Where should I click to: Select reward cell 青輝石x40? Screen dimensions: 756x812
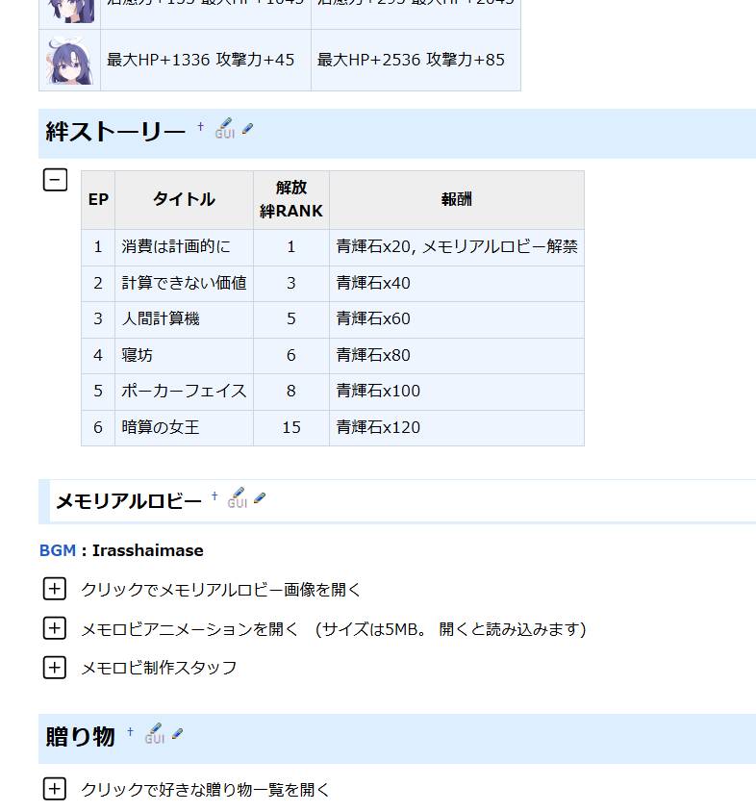click(x=457, y=283)
